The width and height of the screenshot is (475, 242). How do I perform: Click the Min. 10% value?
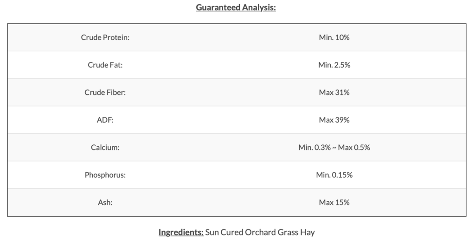(x=334, y=37)
